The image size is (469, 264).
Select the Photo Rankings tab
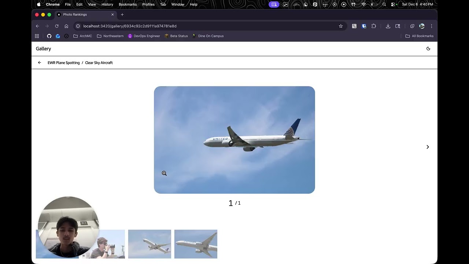[x=86, y=14]
